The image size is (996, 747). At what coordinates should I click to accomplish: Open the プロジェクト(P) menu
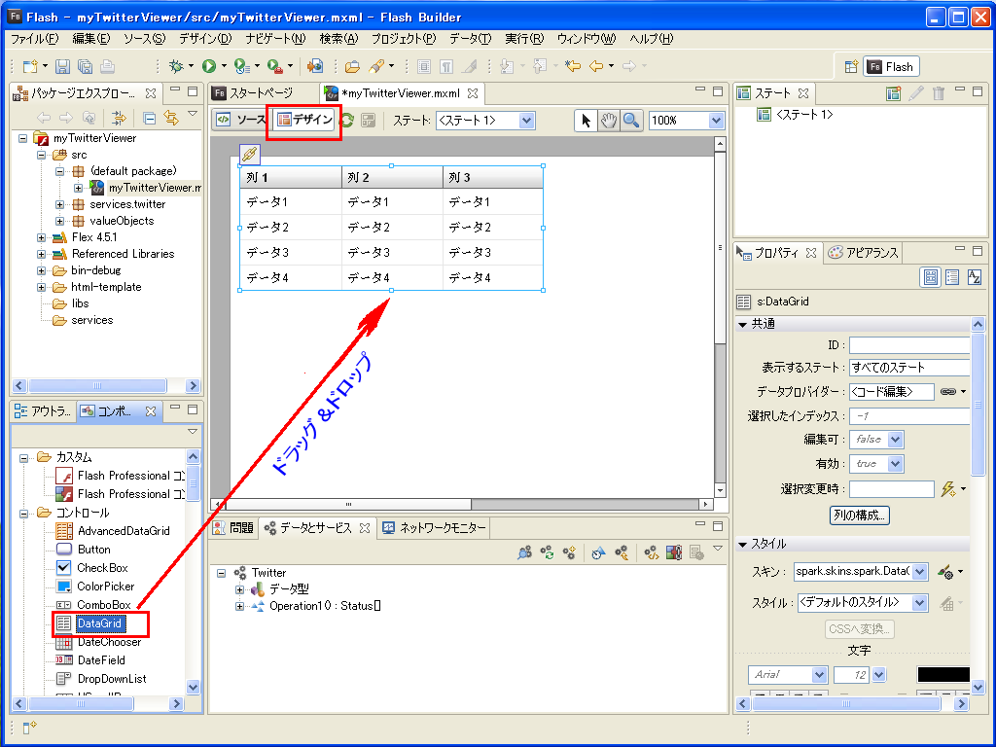point(404,39)
